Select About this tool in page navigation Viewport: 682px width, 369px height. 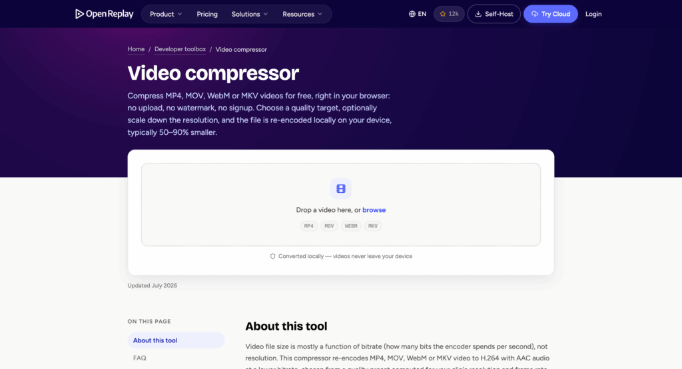176,340
